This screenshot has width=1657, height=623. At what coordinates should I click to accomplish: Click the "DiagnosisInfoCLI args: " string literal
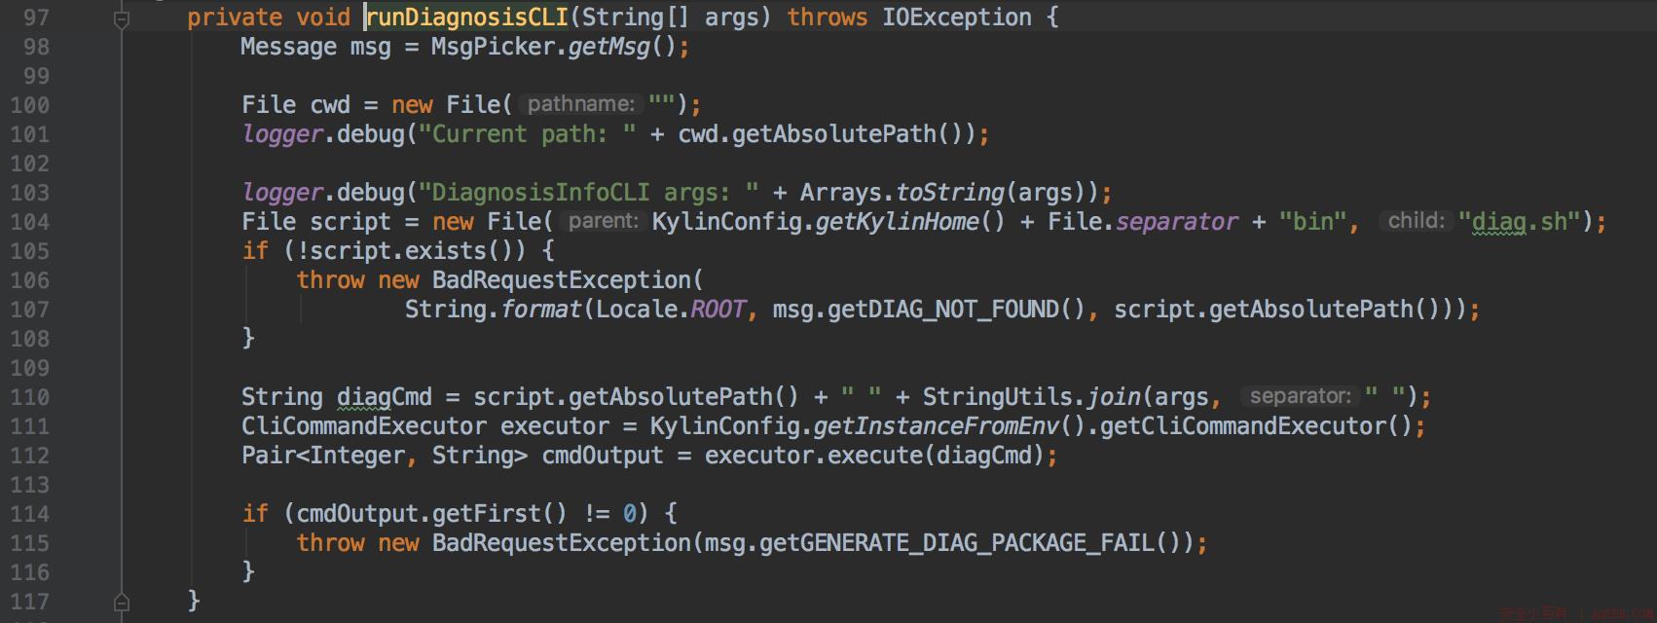pos(589,193)
